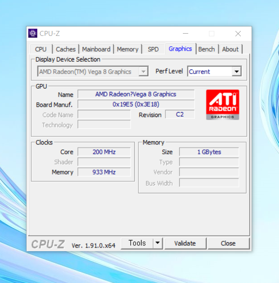Image resolution: width=279 pixels, height=283 pixels.
Task: Click the Board Manuf. value 0x19E5
Action: [136, 104]
